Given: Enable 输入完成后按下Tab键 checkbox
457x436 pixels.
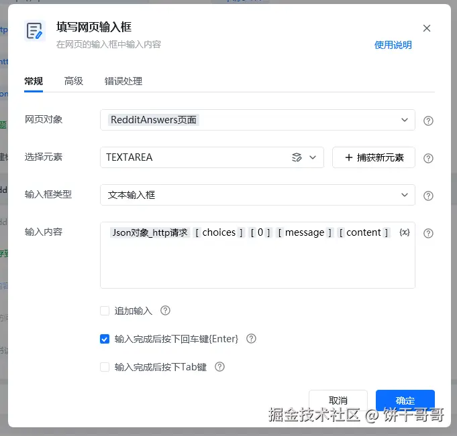Looking at the screenshot, I should [x=105, y=367].
